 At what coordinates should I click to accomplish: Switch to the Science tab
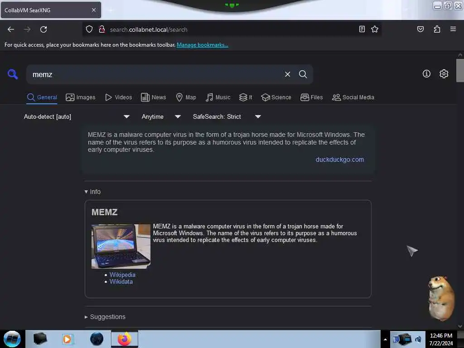click(276, 97)
